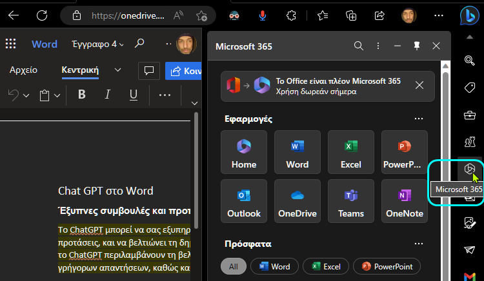The height and width of the screenshot is (281, 484).
Task: Click the Microsoft 365 pane scrollbar
Action: (x=445, y=175)
